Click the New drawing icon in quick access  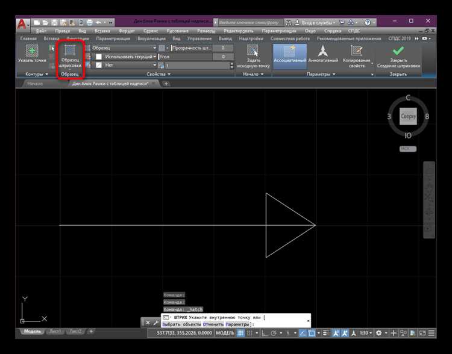[x=37, y=22]
